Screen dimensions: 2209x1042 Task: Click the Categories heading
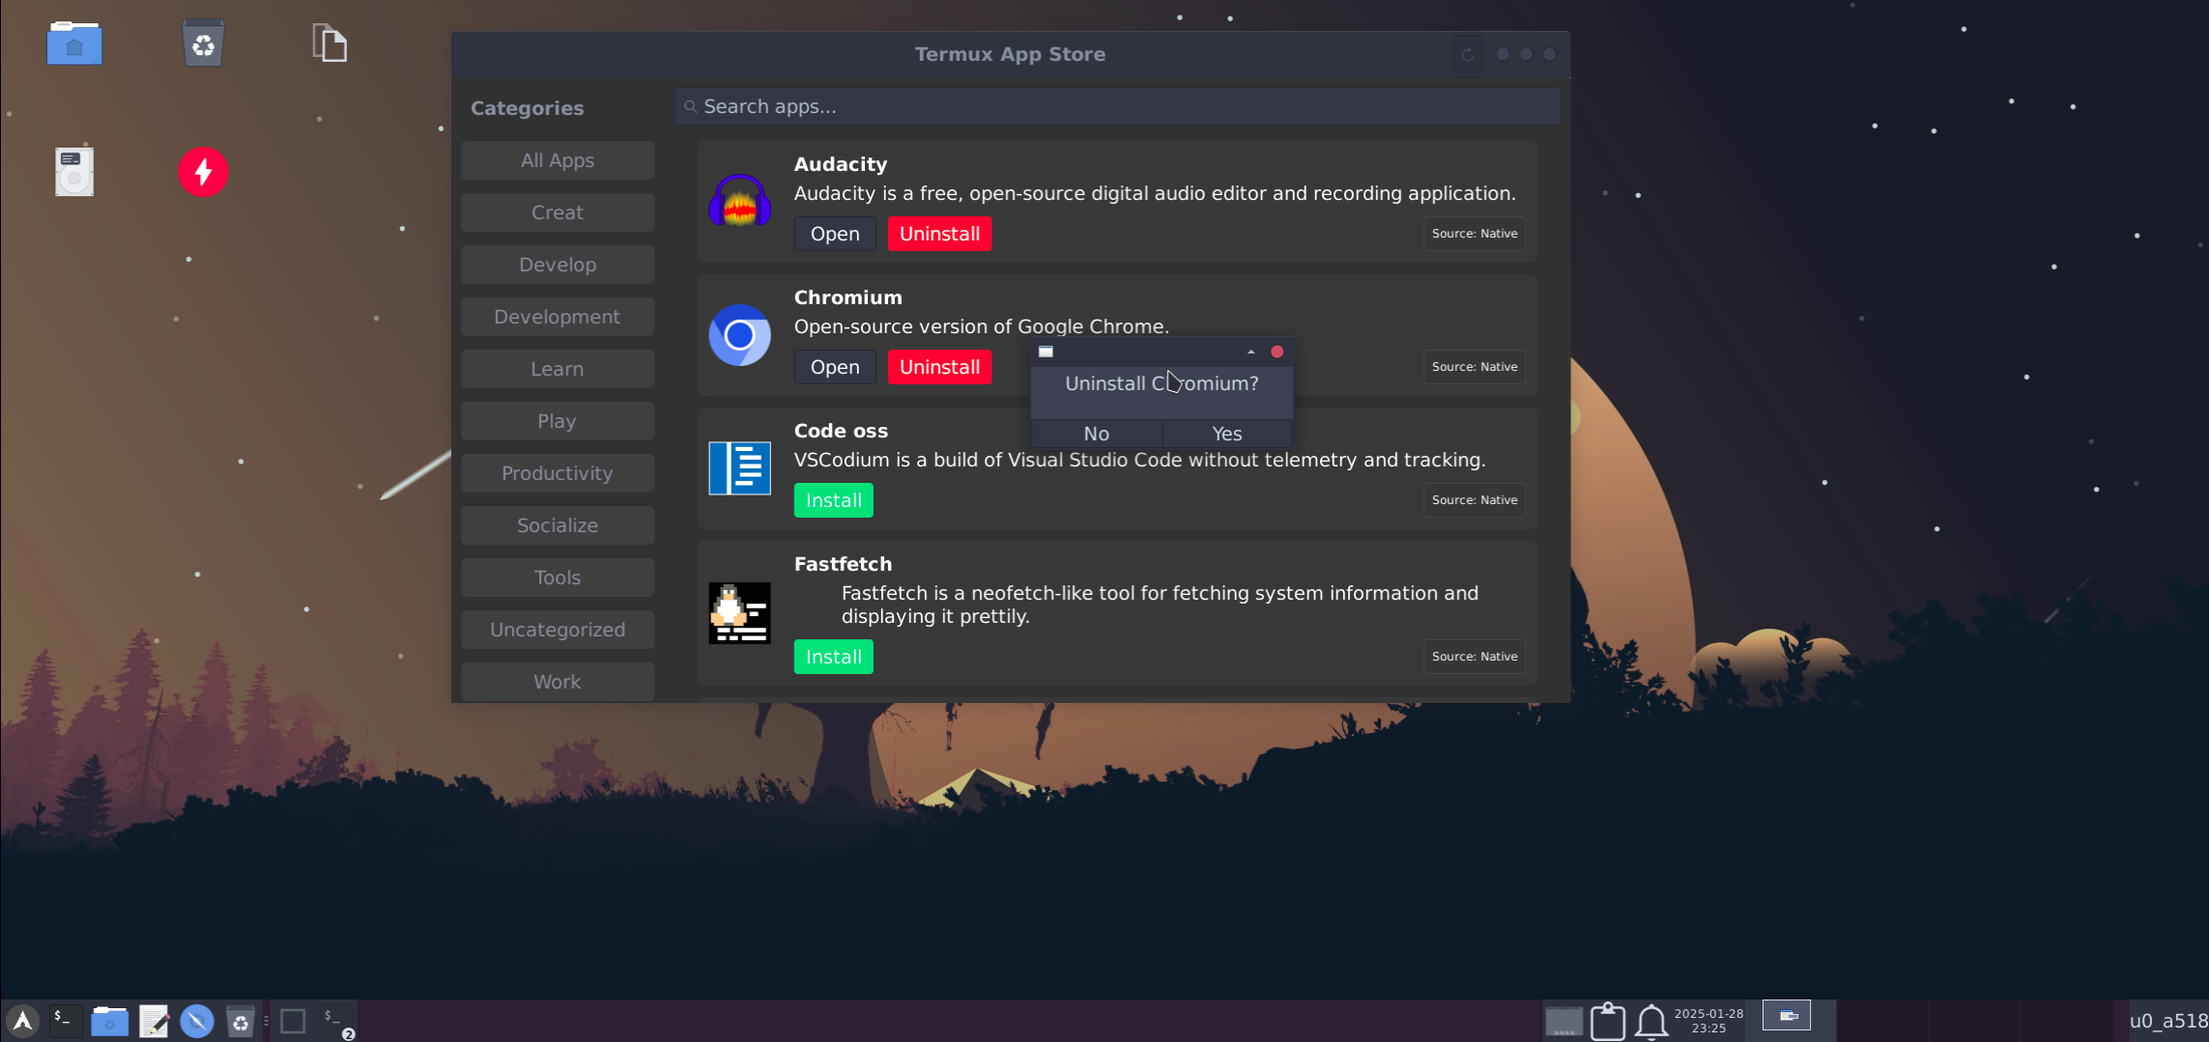click(x=528, y=108)
